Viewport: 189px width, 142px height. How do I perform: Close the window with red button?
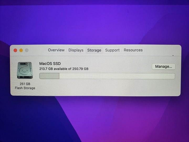(x=15, y=50)
